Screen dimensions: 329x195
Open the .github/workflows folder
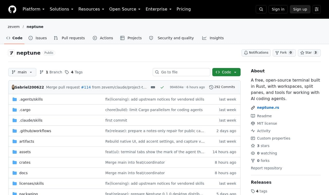pos(35,131)
